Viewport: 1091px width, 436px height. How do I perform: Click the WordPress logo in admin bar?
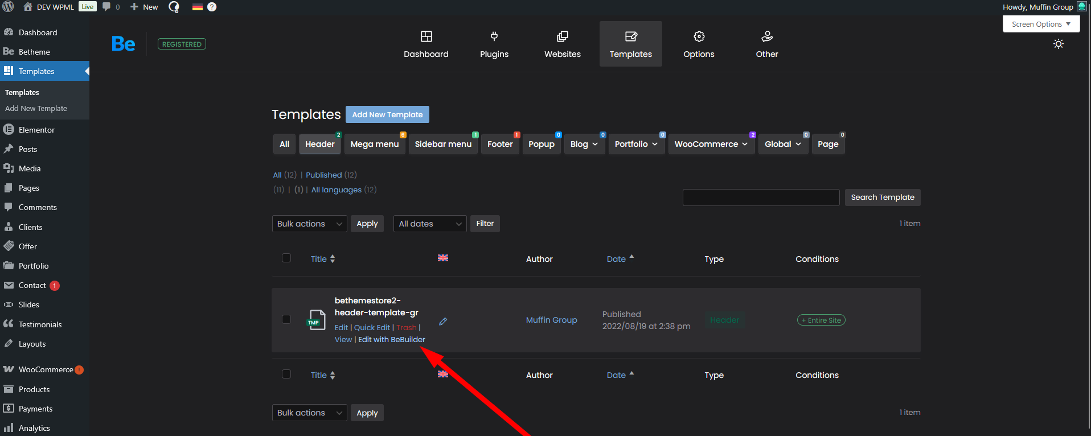point(8,7)
